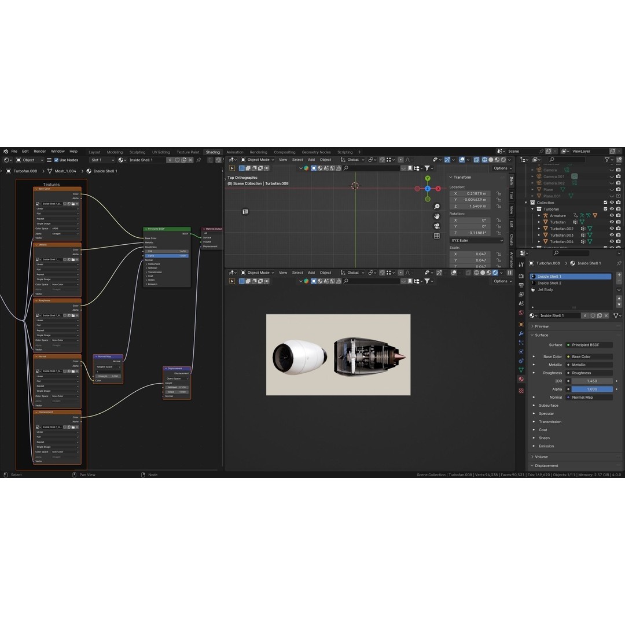
Task: Click the Alpha value slider in Surface panel
Action: [x=591, y=389]
